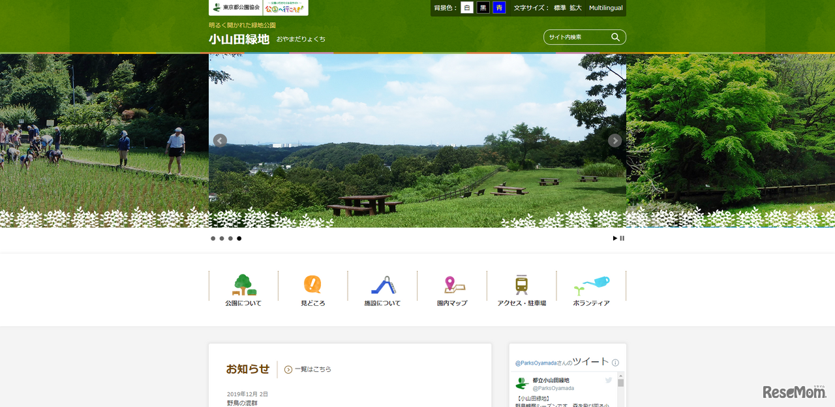
Task: Click the search magnifier icon
Action: pos(615,37)
